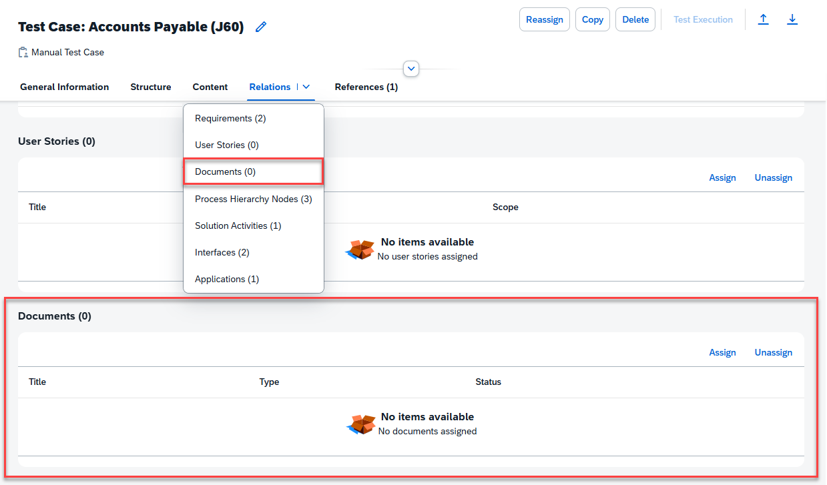Click the upload arrow icon in header
Viewport: 827px width, 485px height.
tap(763, 19)
